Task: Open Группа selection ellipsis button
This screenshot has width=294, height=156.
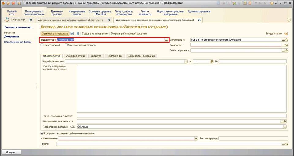Action: coord(284,144)
